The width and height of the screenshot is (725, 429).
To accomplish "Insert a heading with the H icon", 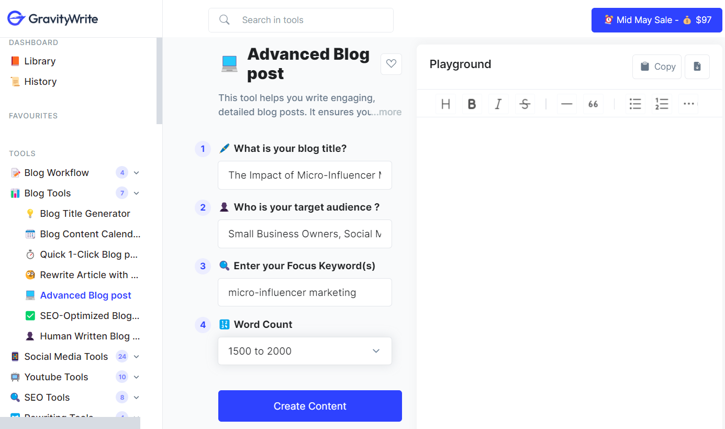I will (x=445, y=104).
